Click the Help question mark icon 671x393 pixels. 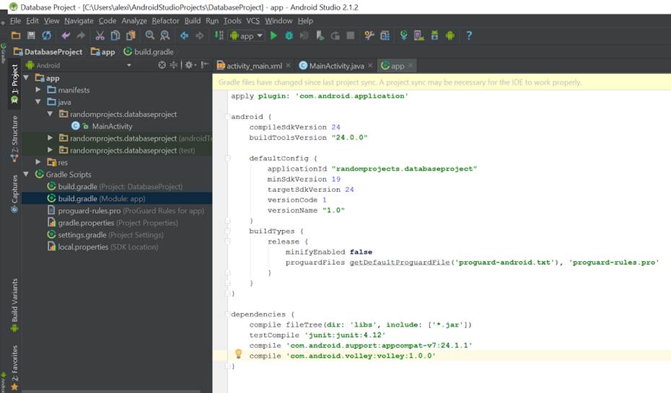[x=469, y=35]
